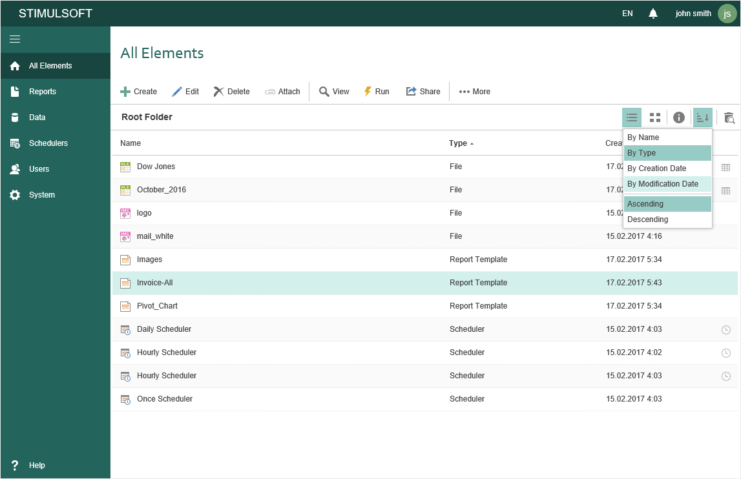The width and height of the screenshot is (741, 479).
Task: Click table icon on Dow Jones row
Action: click(726, 167)
